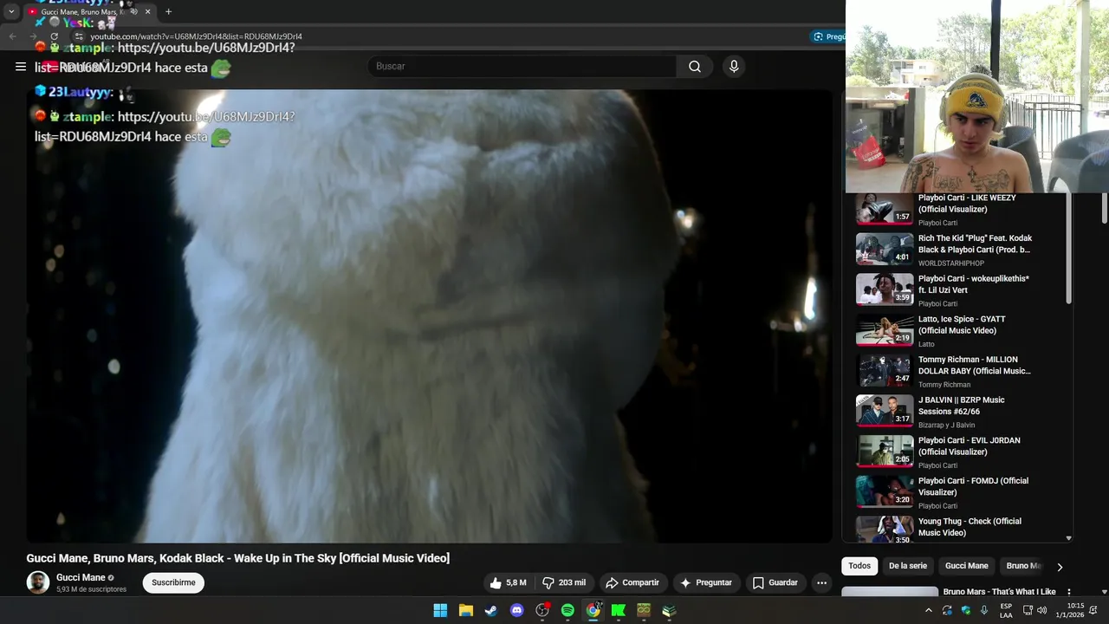Click into the Buscar search field

[x=522, y=67]
